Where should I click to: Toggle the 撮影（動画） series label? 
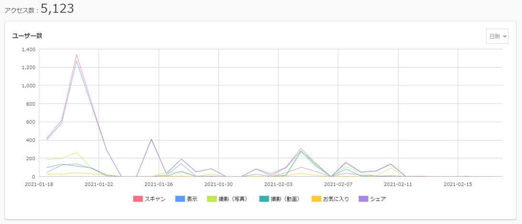tap(286, 199)
